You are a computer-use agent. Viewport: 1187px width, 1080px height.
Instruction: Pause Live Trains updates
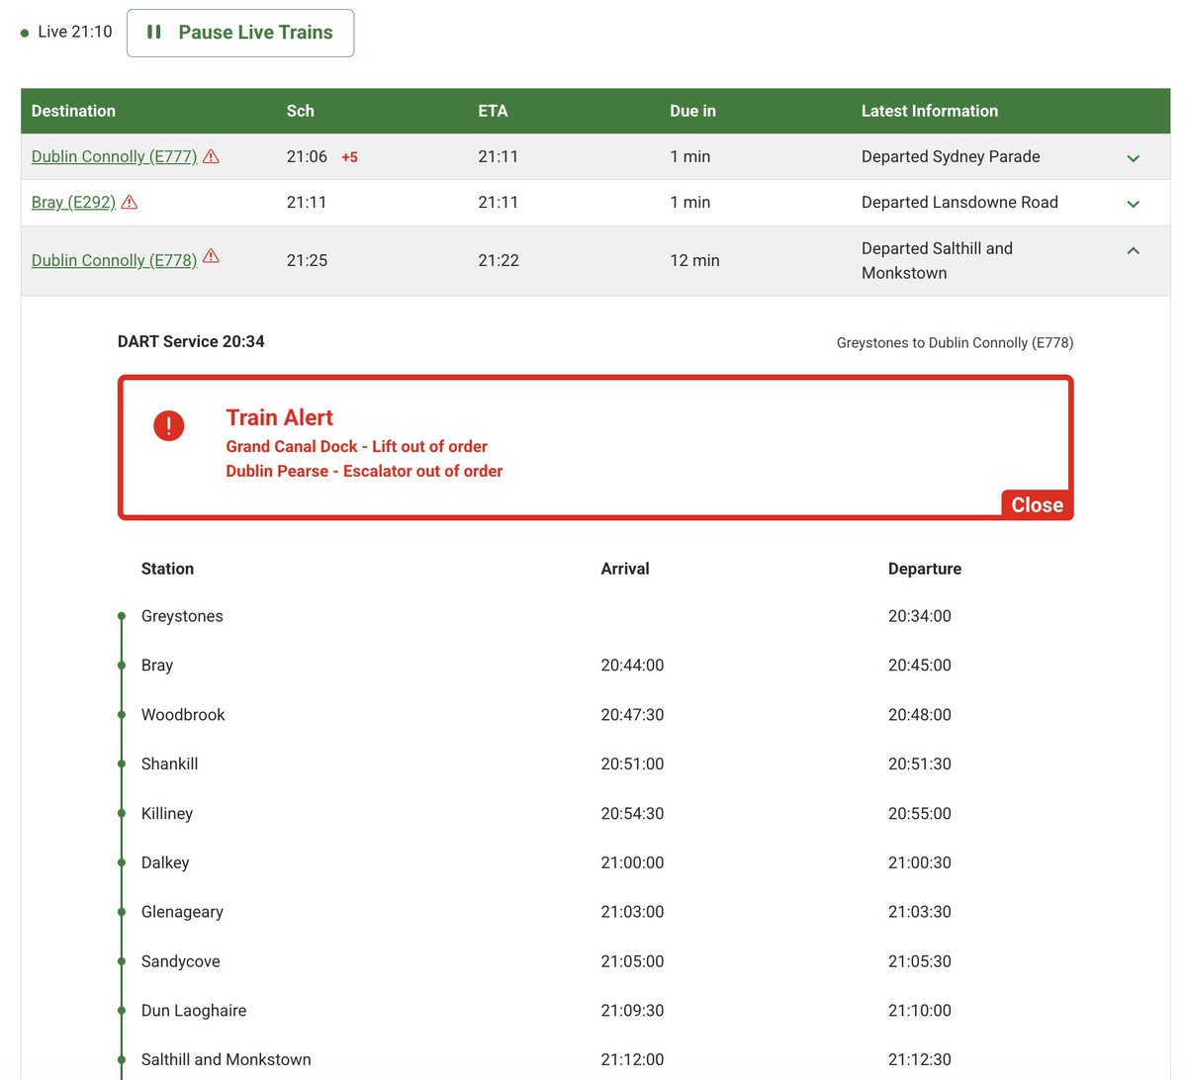[x=240, y=33]
